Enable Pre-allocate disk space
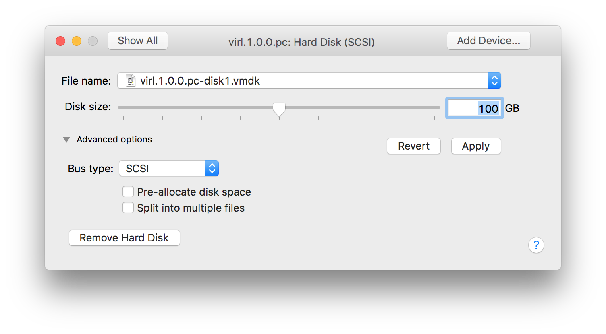 pos(128,192)
